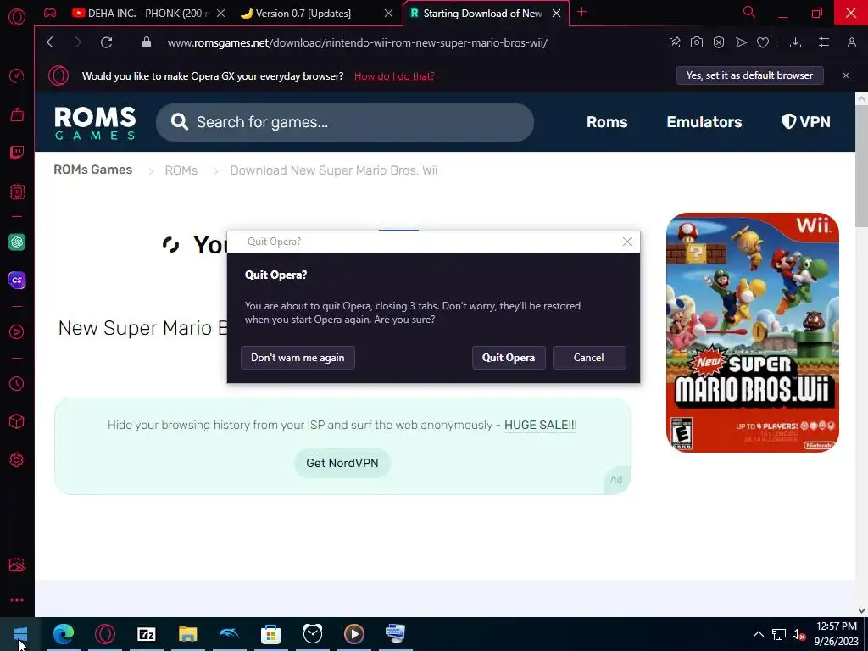Open the Player icon in sidebar
Viewport: 868px width, 651px height.
click(x=17, y=331)
